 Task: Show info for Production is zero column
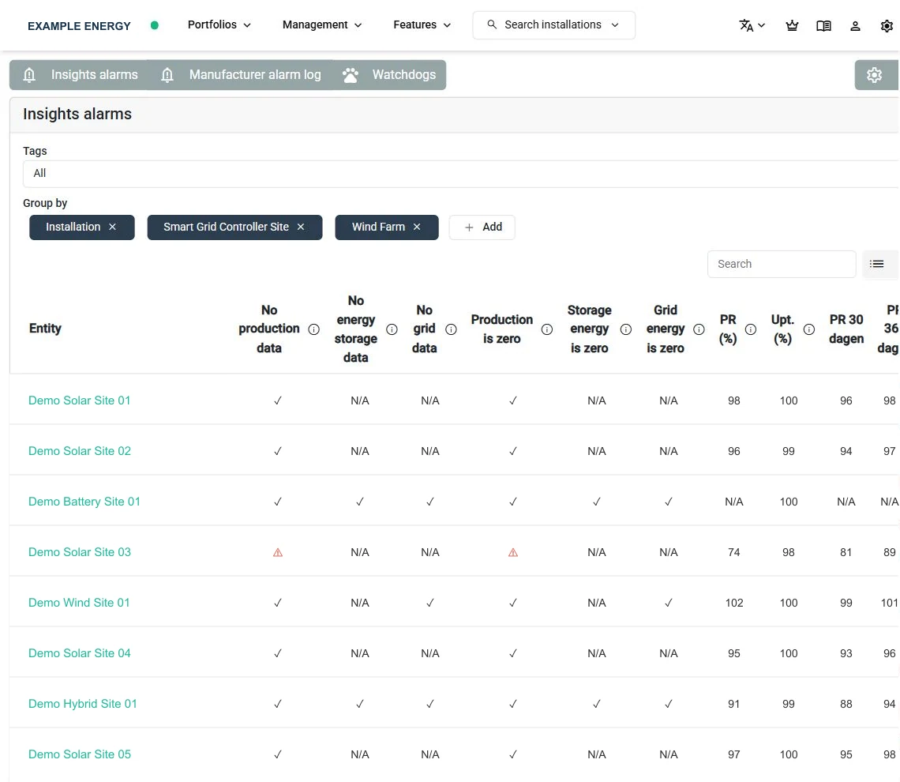click(547, 329)
